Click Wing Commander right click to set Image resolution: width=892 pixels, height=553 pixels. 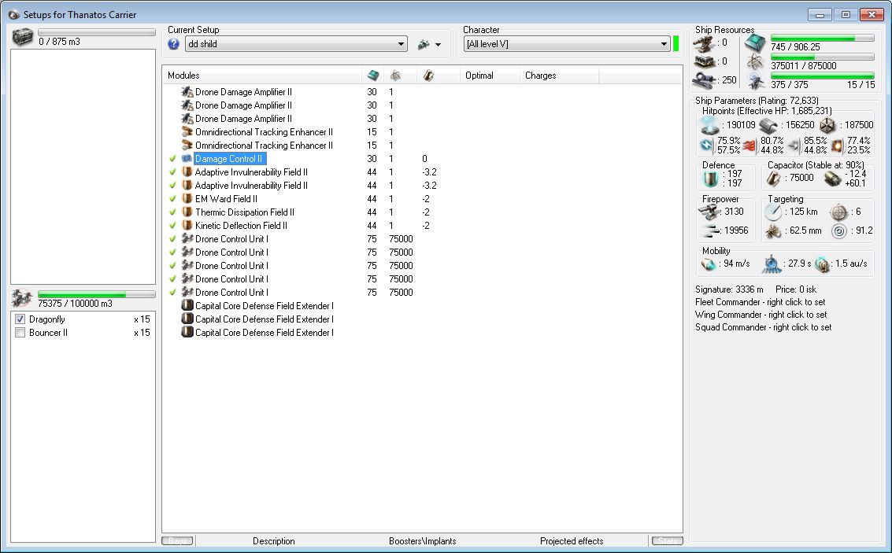tap(761, 315)
